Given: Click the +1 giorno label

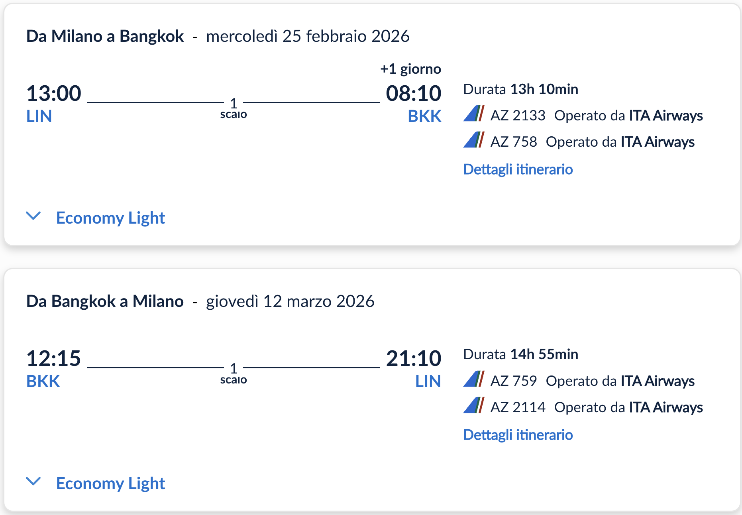Looking at the screenshot, I should (411, 68).
